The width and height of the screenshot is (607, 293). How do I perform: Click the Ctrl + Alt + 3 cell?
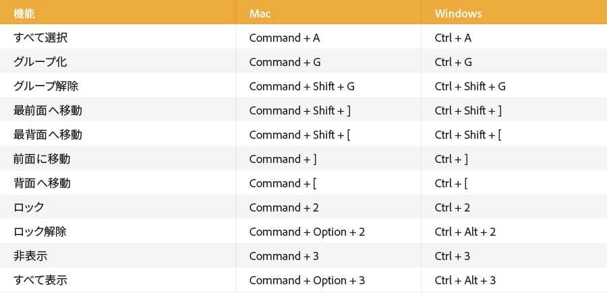click(465, 280)
